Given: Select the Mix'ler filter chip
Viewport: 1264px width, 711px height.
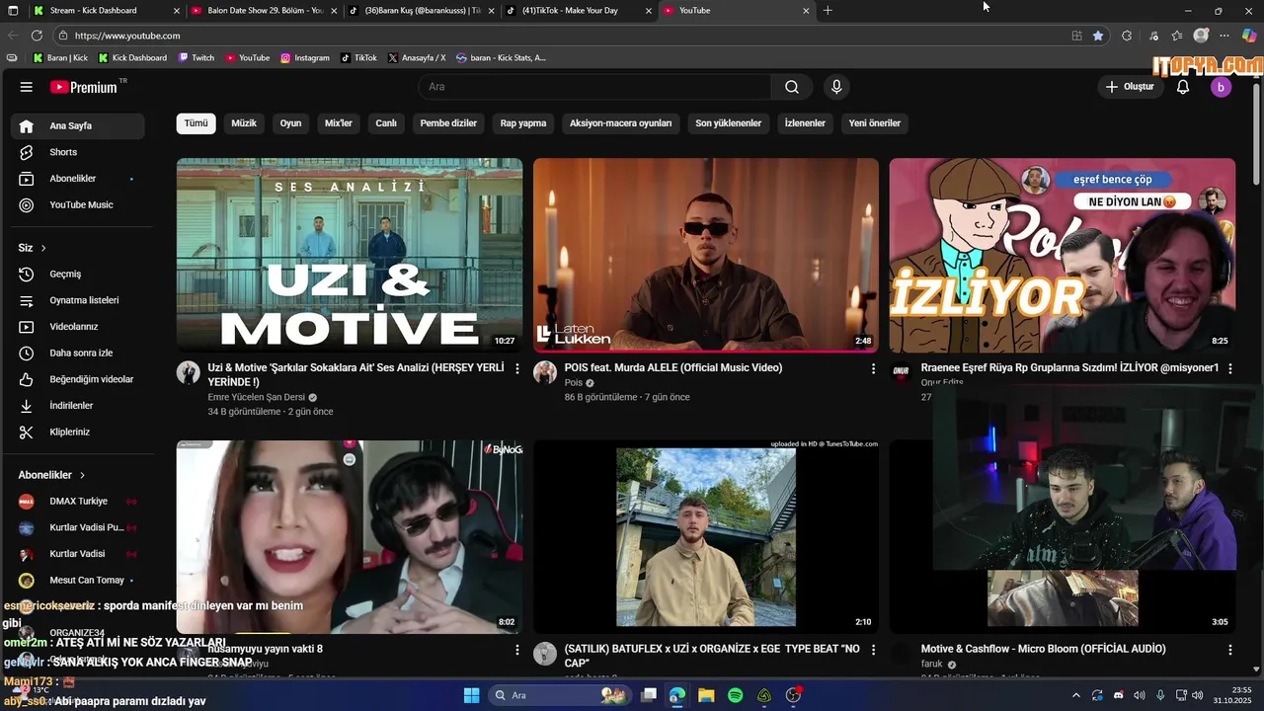Looking at the screenshot, I should point(339,123).
